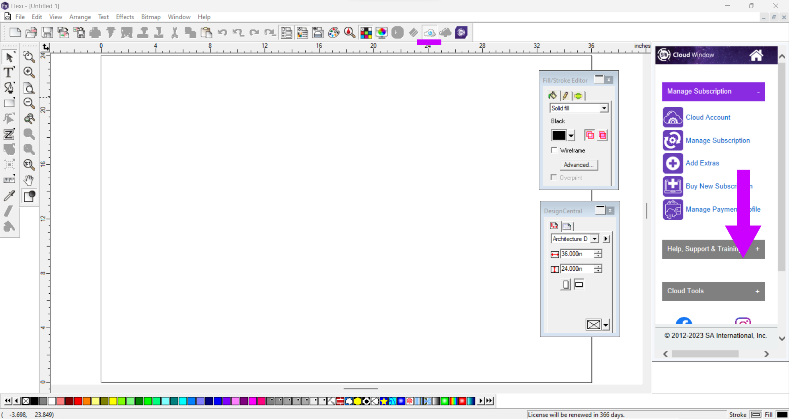Open the File menu
The width and height of the screenshot is (789, 419).
[20, 17]
